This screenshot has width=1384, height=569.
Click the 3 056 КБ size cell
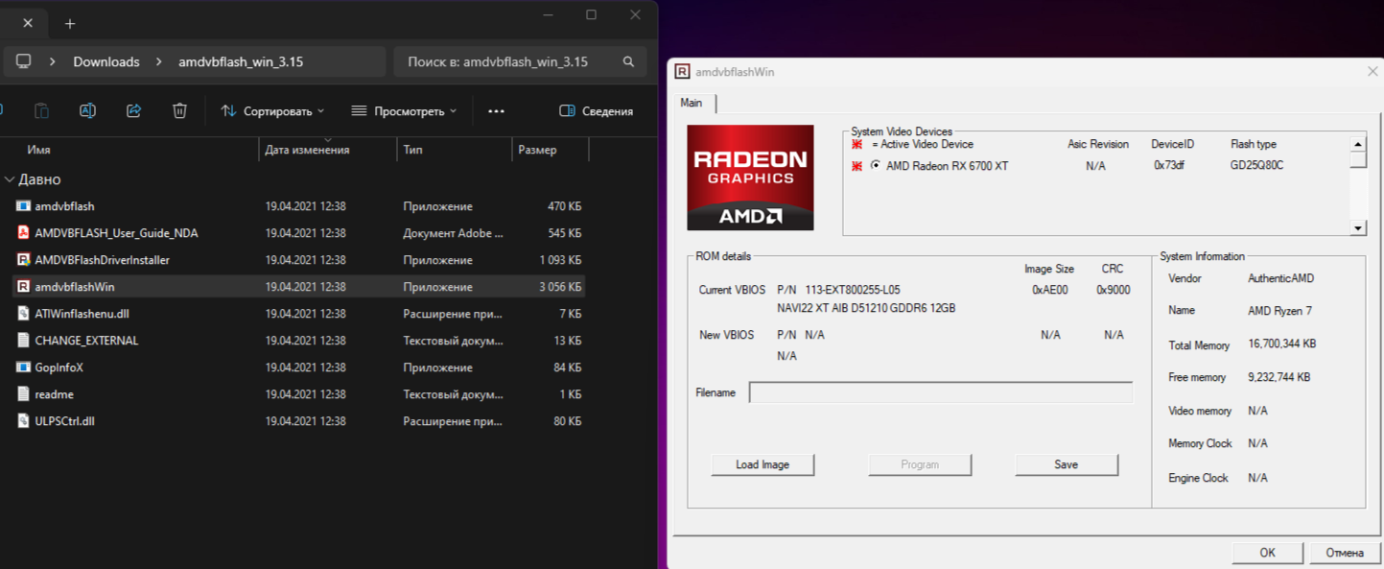(560, 287)
